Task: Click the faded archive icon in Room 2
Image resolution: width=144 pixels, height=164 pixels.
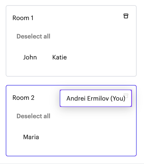Action: (x=126, y=96)
